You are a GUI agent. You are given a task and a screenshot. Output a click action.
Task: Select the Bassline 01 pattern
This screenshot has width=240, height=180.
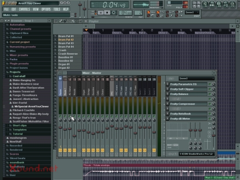point(65,58)
